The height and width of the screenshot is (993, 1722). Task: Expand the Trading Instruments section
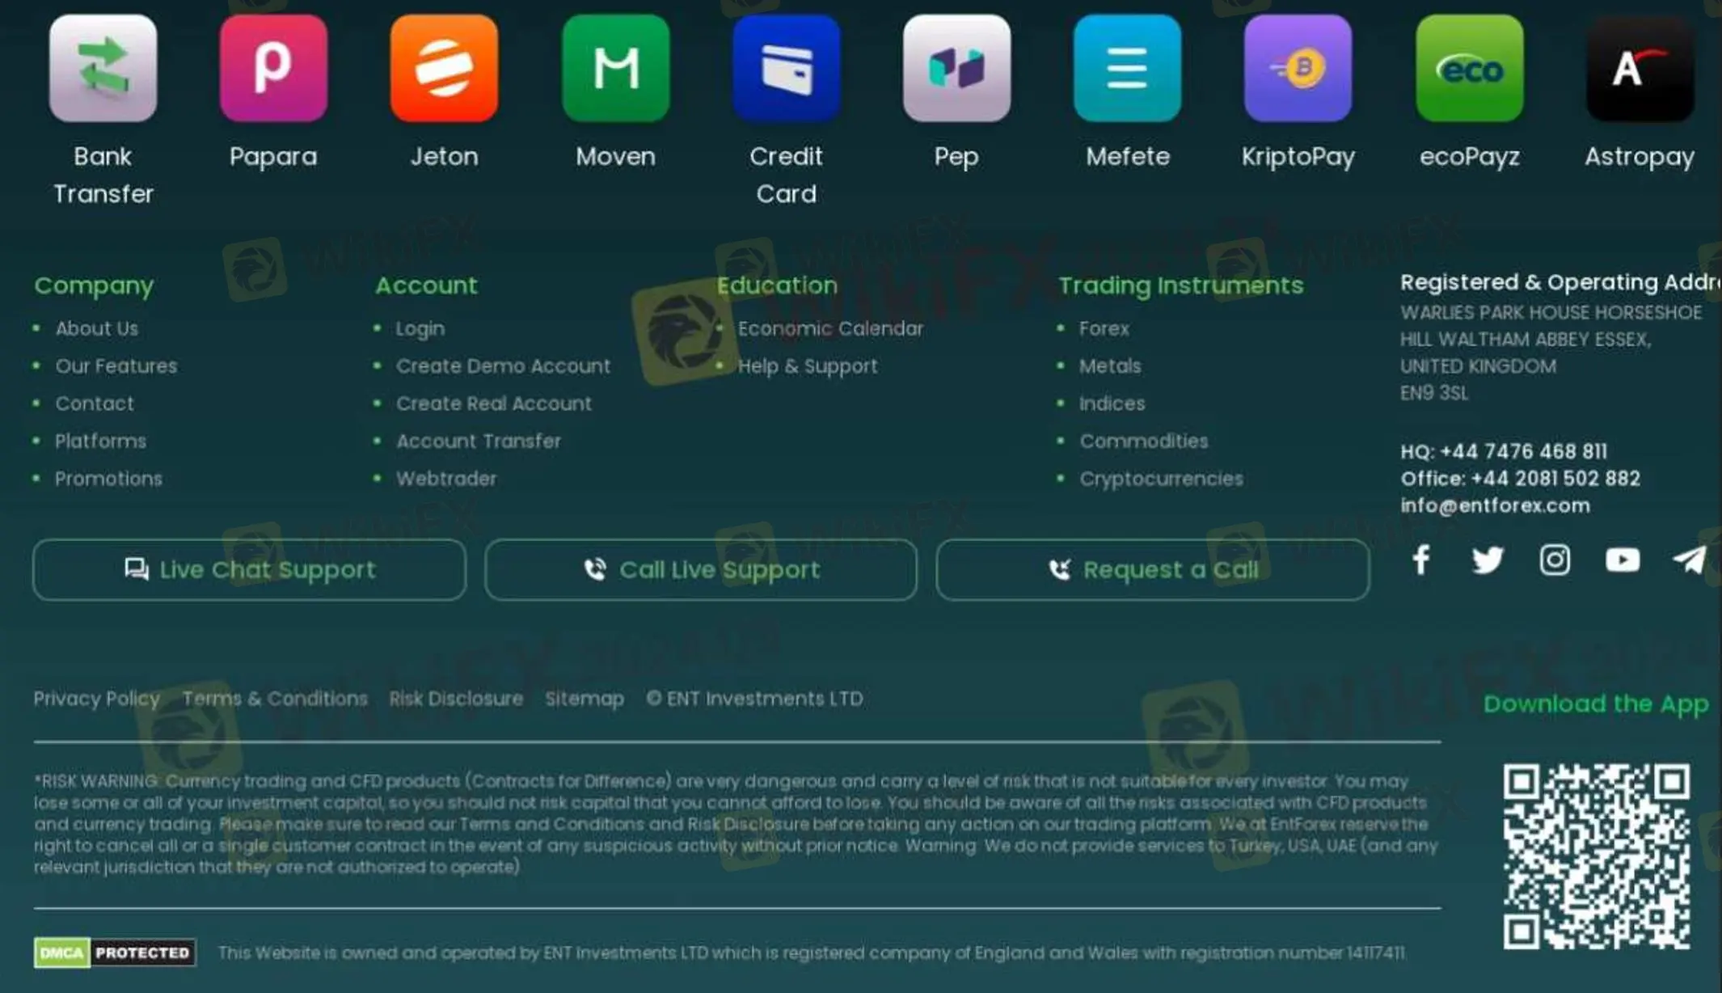pyautogui.click(x=1181, y=285)
